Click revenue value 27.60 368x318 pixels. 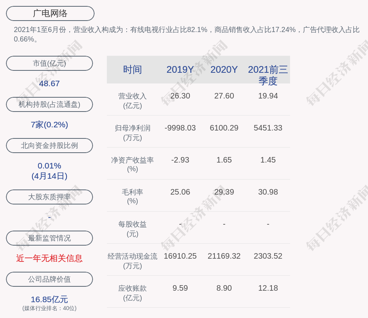(x=224, y=96)
